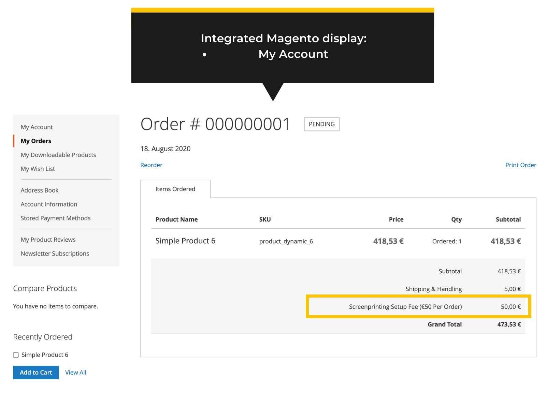
Task: View My Product Reviews
Action: 48,239
